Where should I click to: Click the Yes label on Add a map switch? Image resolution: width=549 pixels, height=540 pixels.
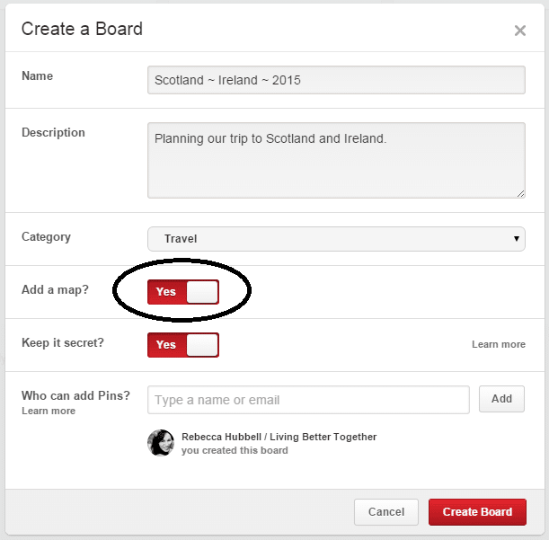166,291
